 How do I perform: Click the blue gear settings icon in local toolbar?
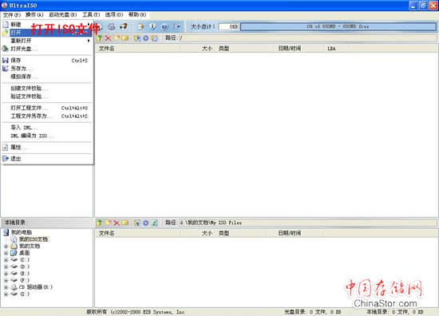(146, 223)
